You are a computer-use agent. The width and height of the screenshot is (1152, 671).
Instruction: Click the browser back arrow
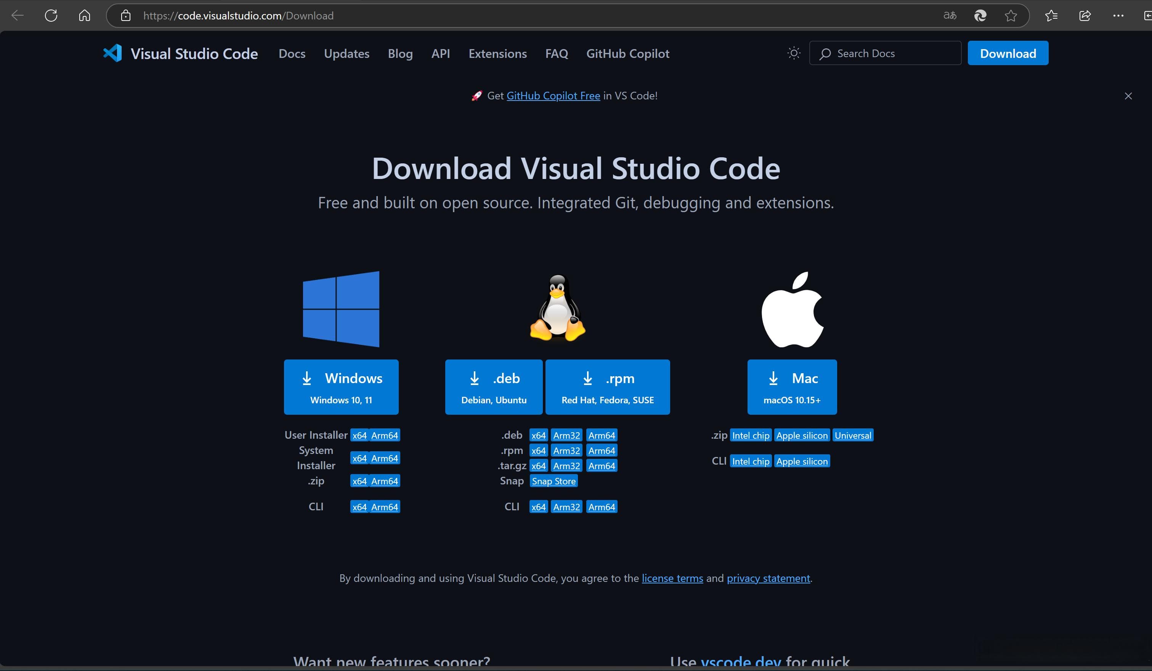pos(18,16)
